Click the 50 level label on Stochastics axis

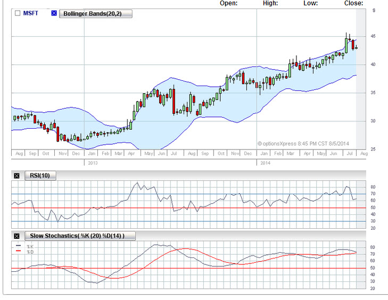[x=373, y=268]
